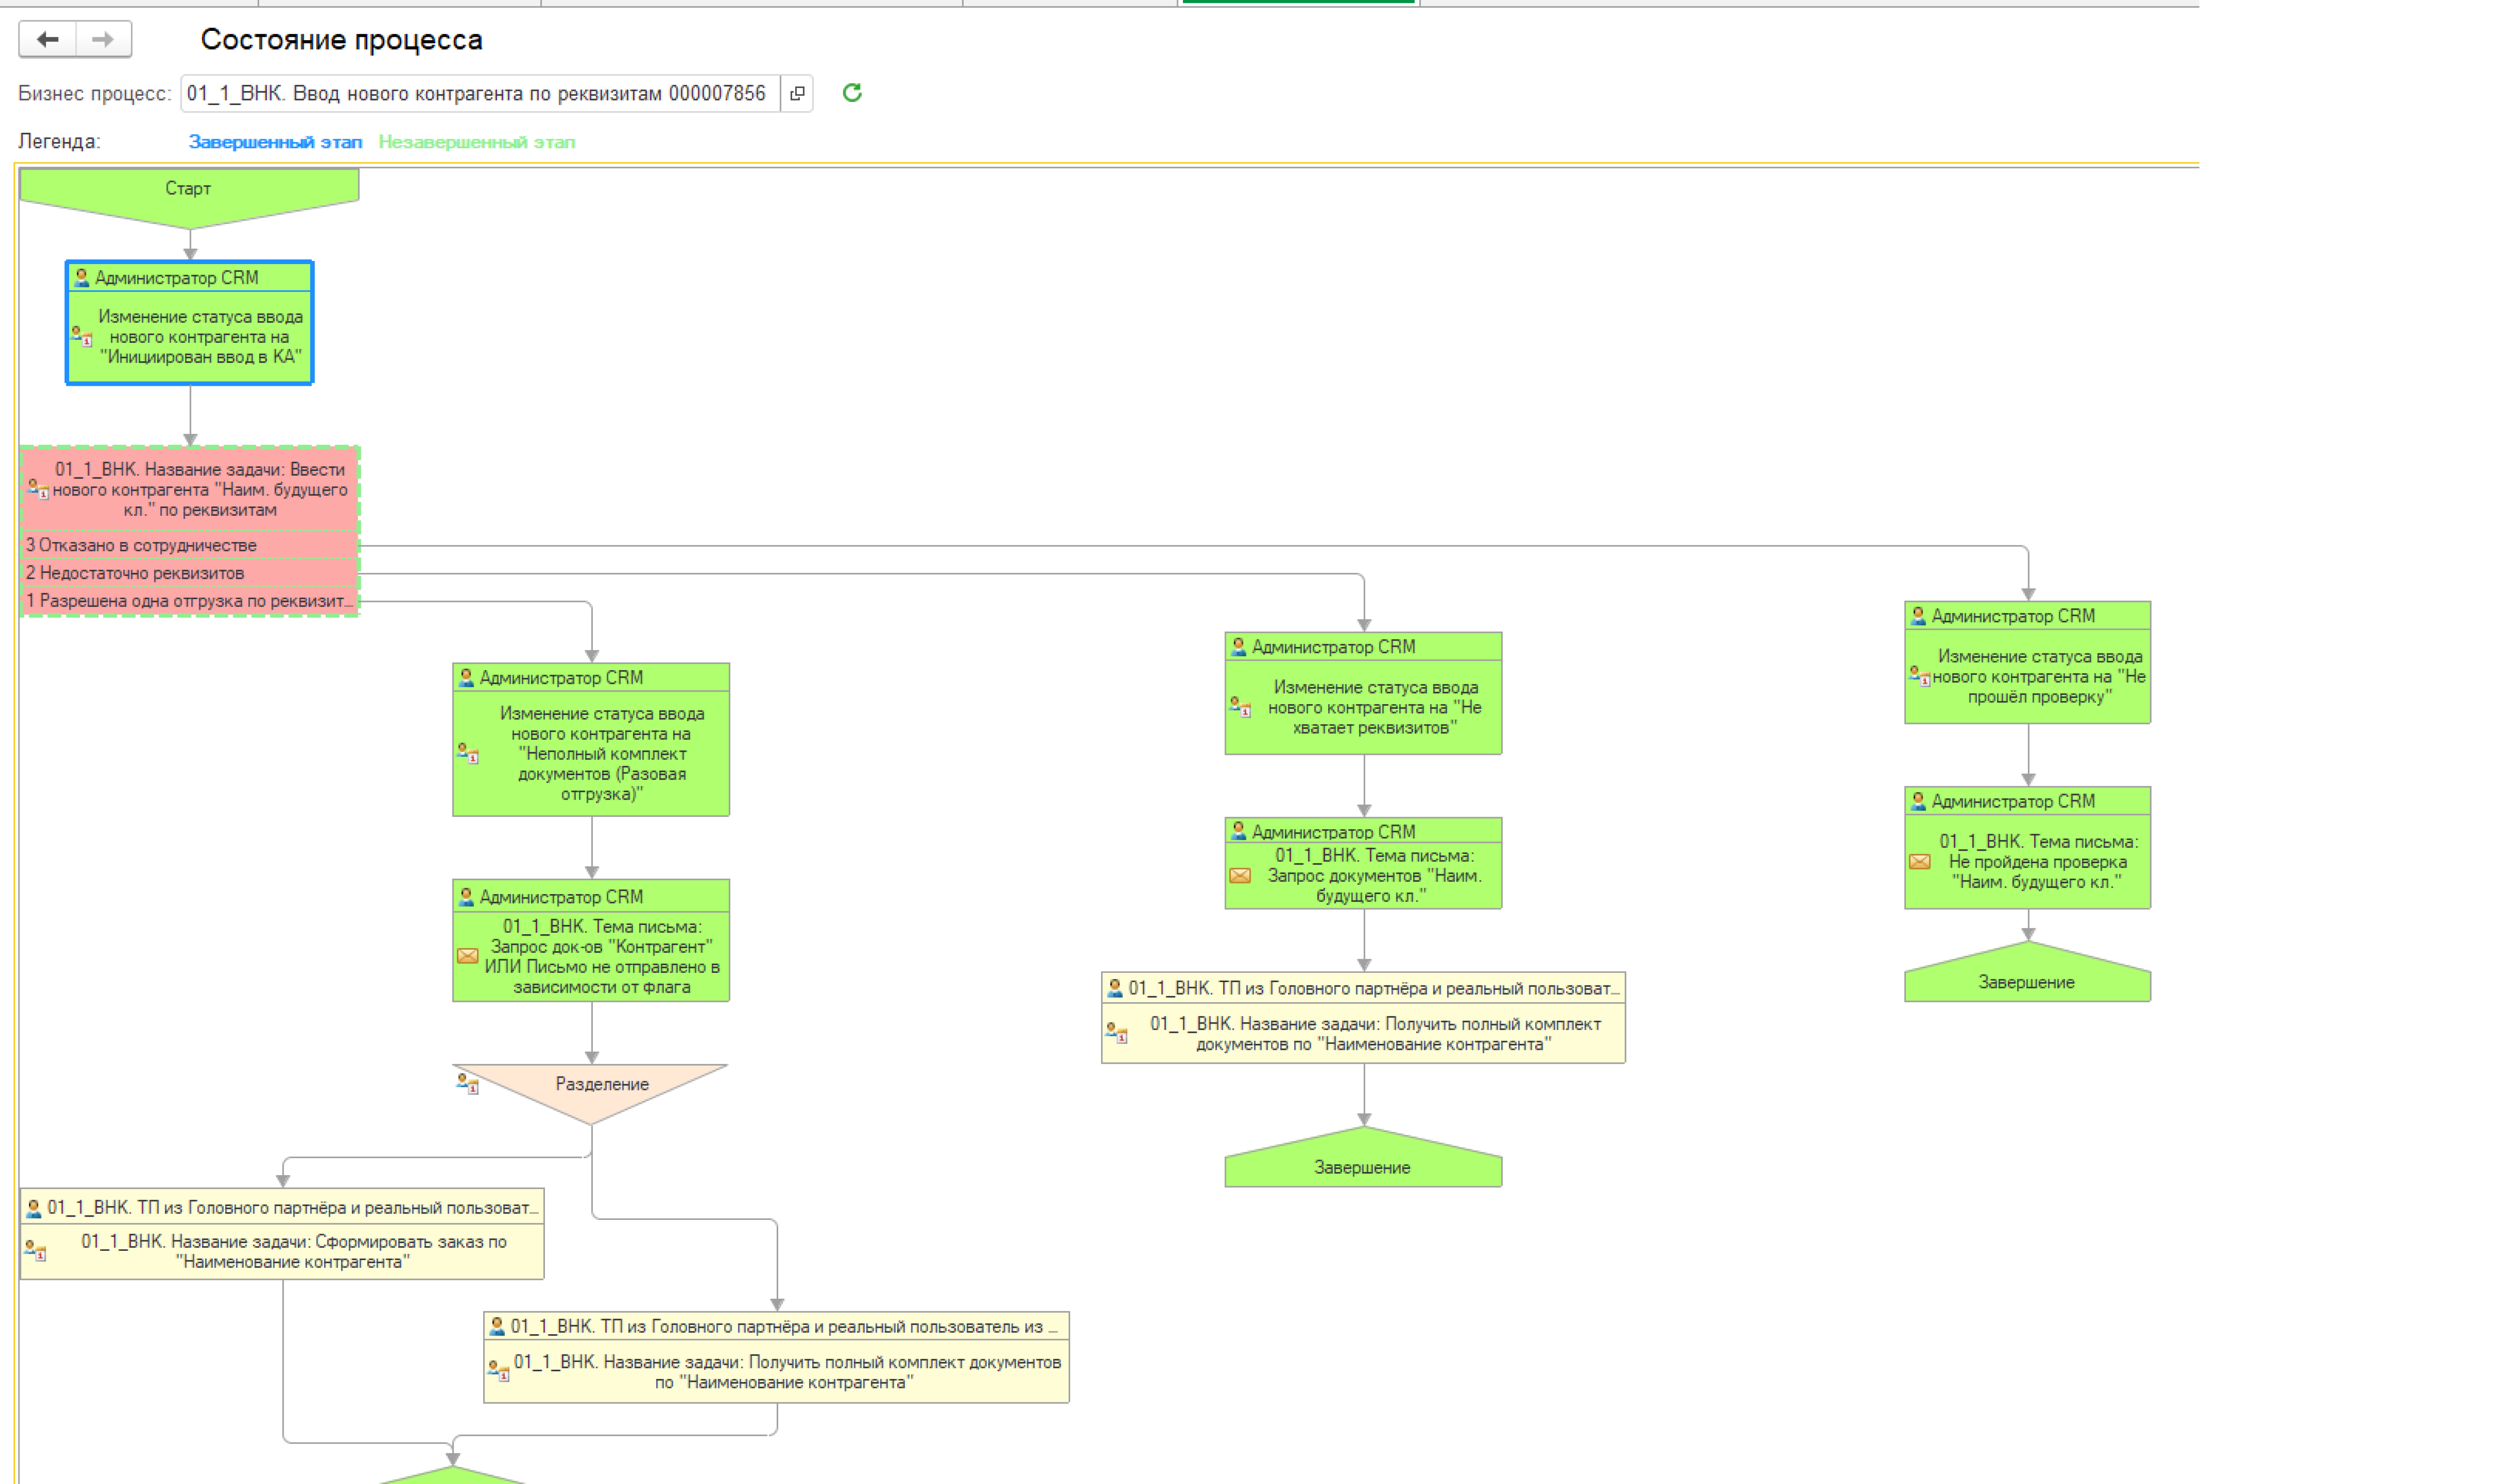The image size is (2508, 1484).
Task: Select the "Не пройдена проверка" letter block
Action: coord(2028,848)
